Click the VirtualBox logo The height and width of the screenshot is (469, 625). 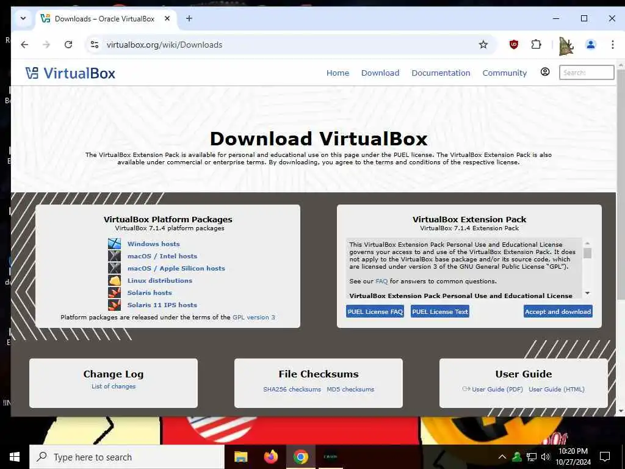[x=70, y=73]
